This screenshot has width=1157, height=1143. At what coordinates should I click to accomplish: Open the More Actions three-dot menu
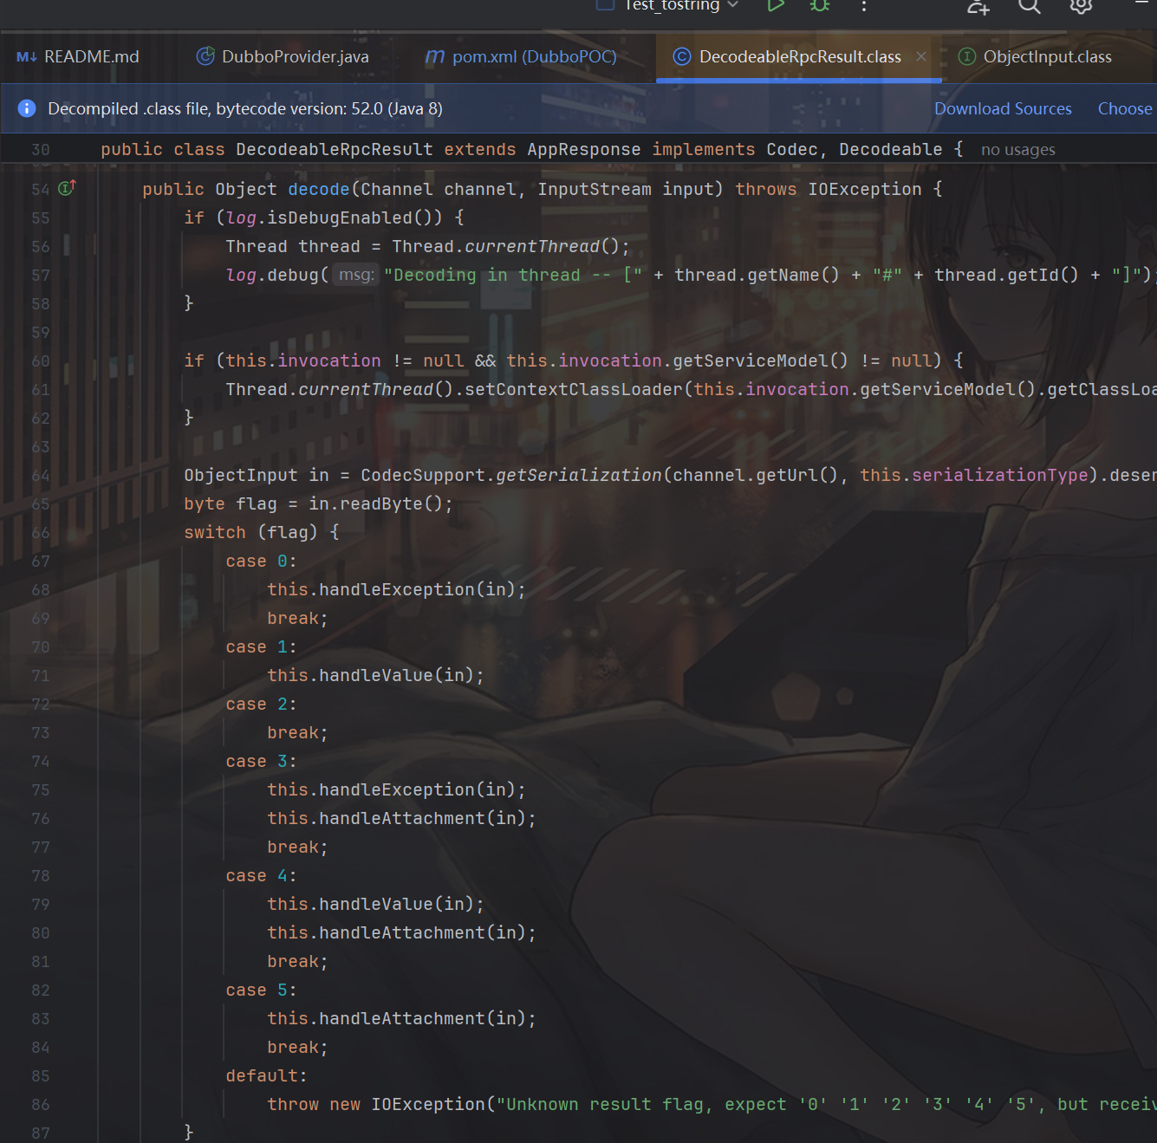[x=863, y=6]
